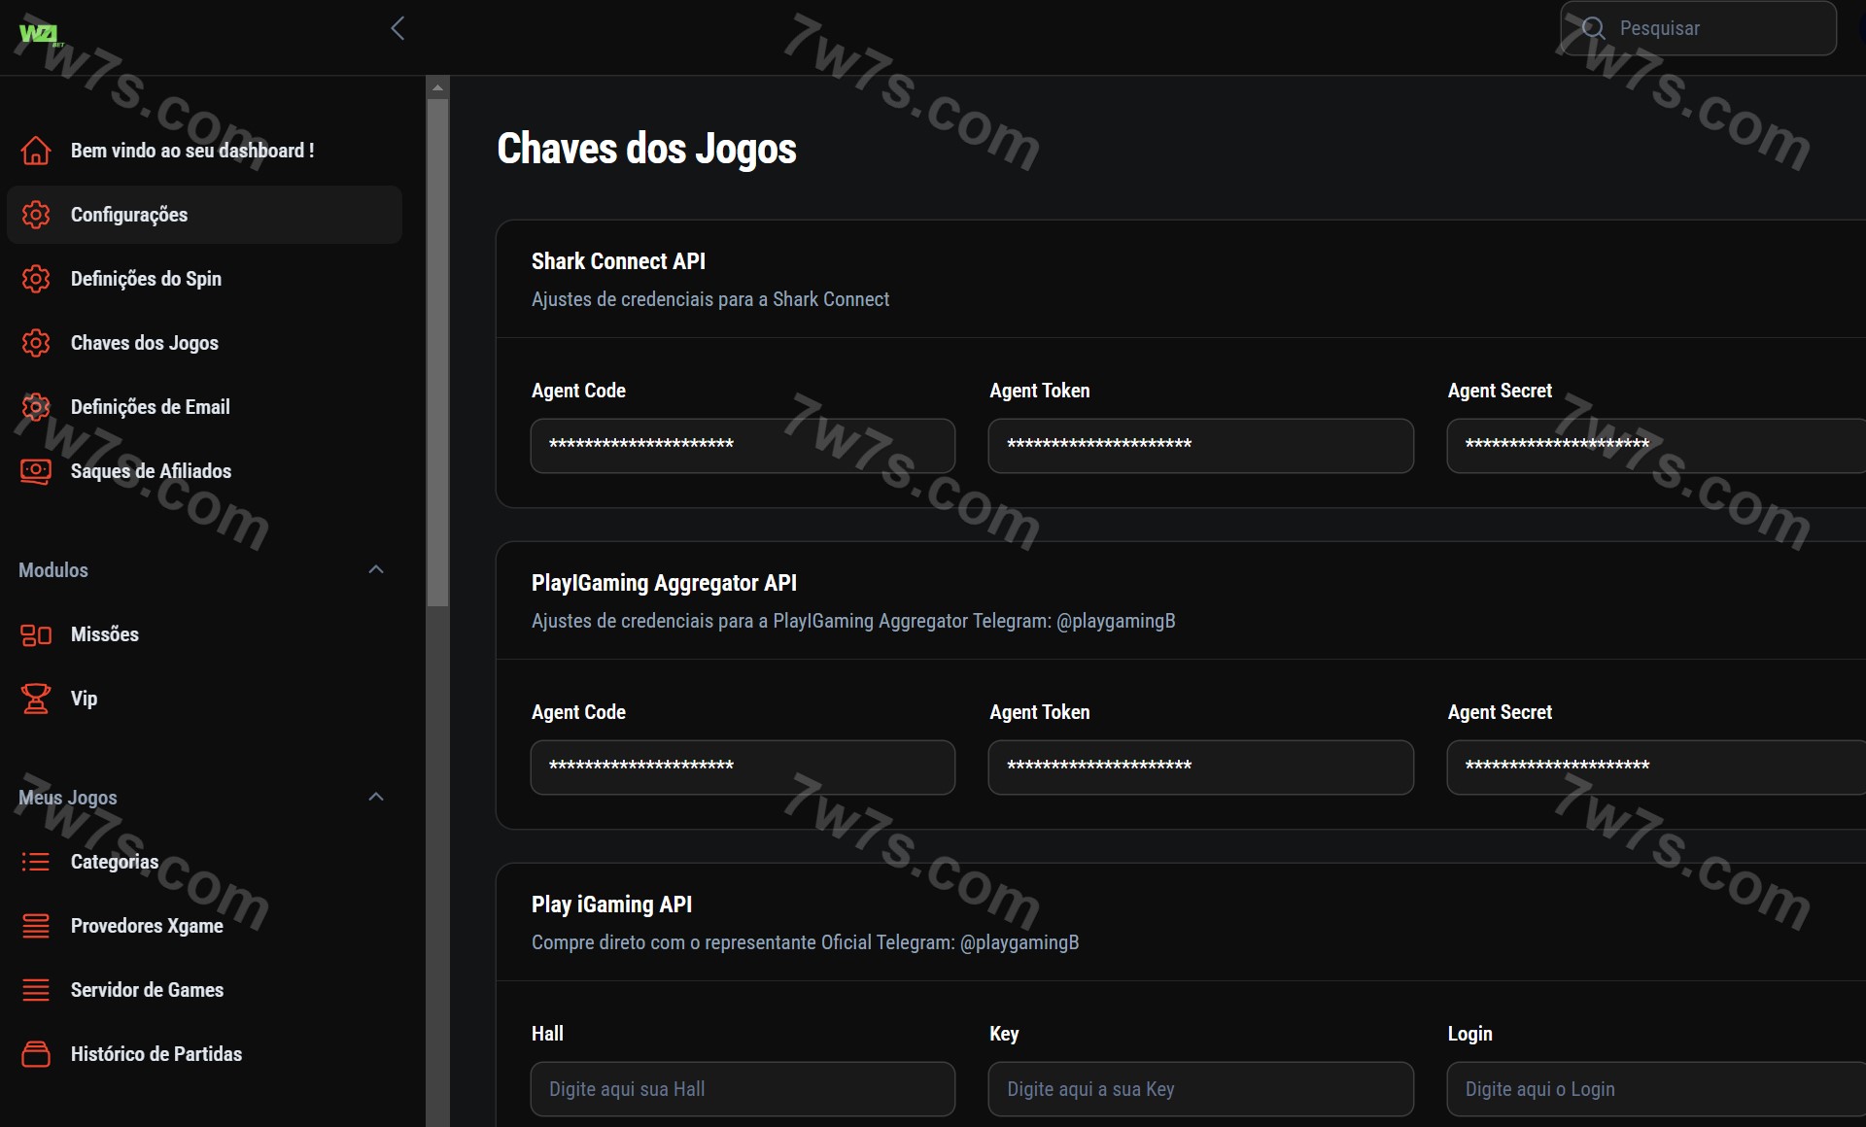Open Definições do Spin menu item
1866x1127 pixels.
point(146,279)
